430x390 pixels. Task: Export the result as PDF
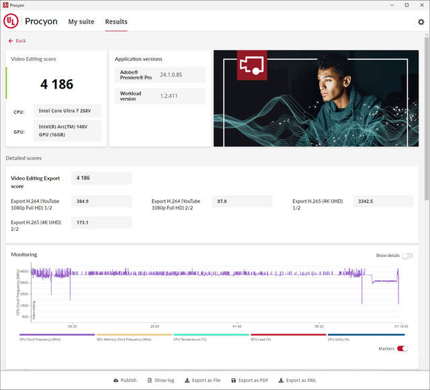250,381
